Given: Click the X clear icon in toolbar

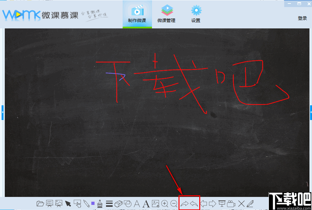Looking at the screenshot, I should click(x=241, y=204).
